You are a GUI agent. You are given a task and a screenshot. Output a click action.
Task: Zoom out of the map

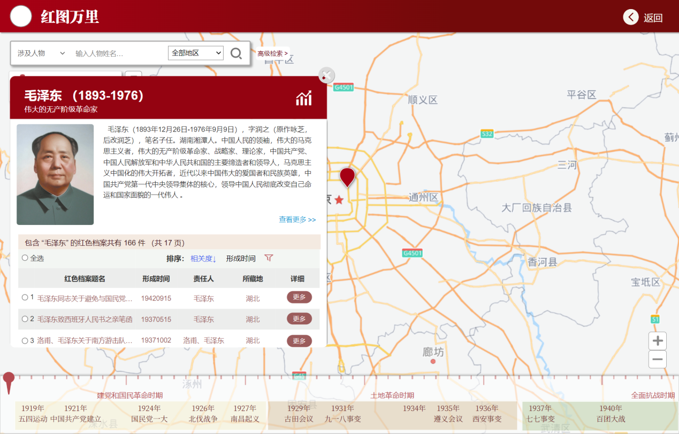[658, 359]
